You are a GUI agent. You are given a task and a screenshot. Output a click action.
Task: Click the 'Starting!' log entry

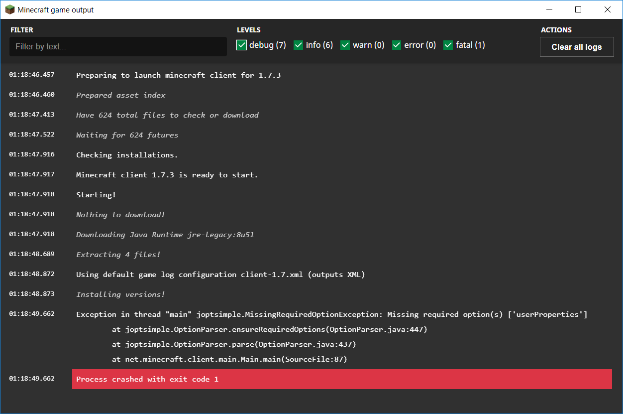pyautogui.click(x=96, y=195)
